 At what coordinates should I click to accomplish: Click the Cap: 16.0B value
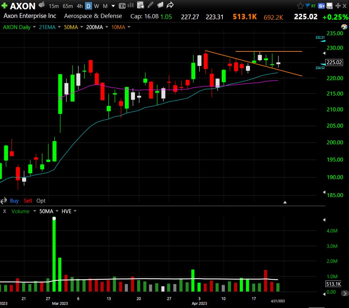point(145,17)
